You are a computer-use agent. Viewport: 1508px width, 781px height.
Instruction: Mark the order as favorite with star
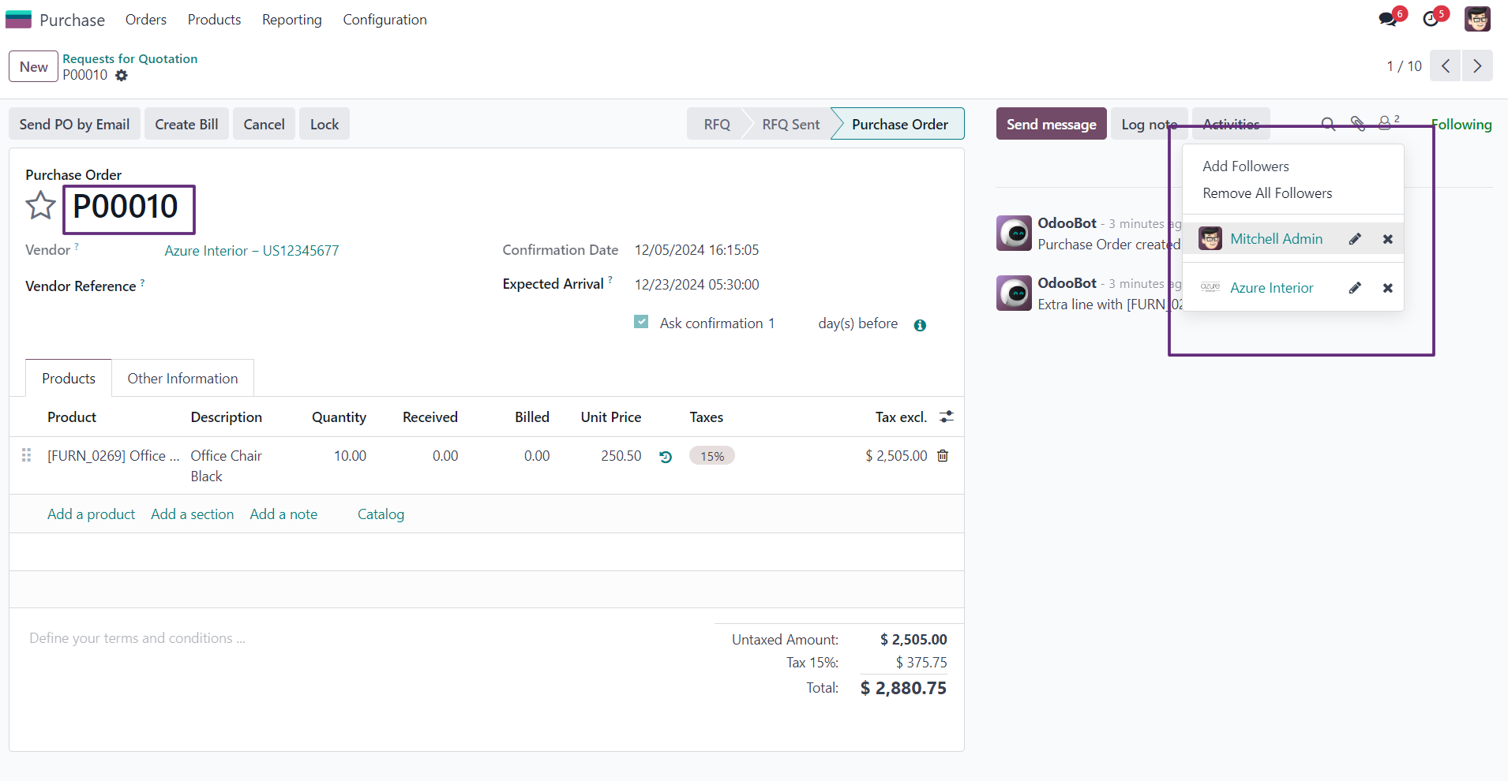point(40,206)
